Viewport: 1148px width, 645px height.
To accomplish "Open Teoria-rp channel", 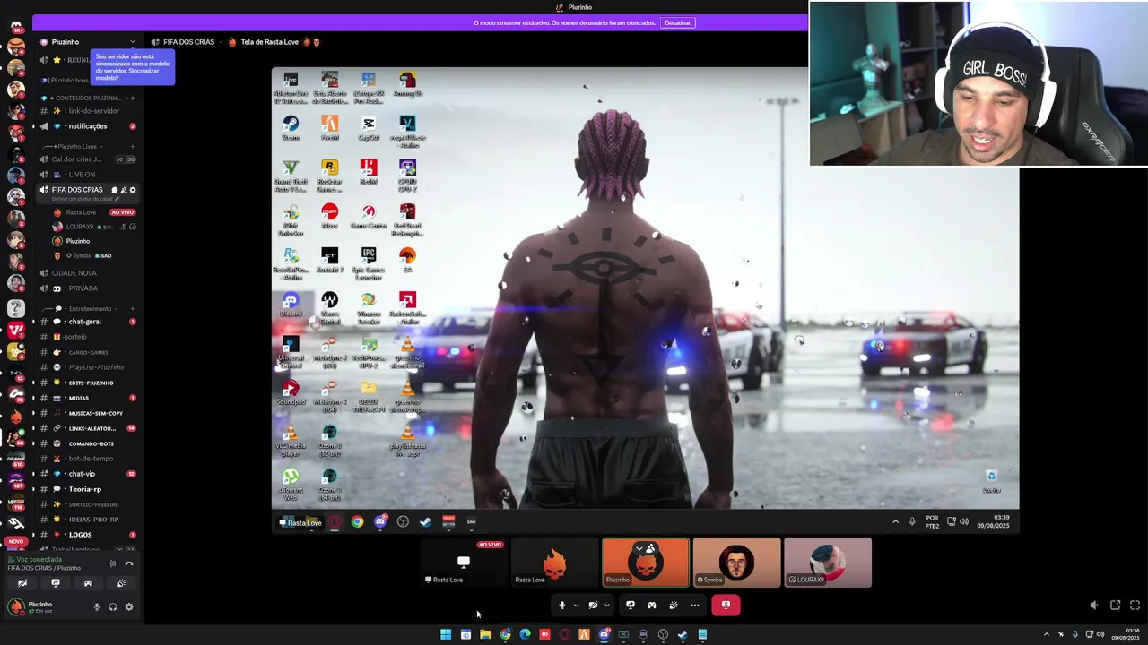I will click(x=86, y=489).
